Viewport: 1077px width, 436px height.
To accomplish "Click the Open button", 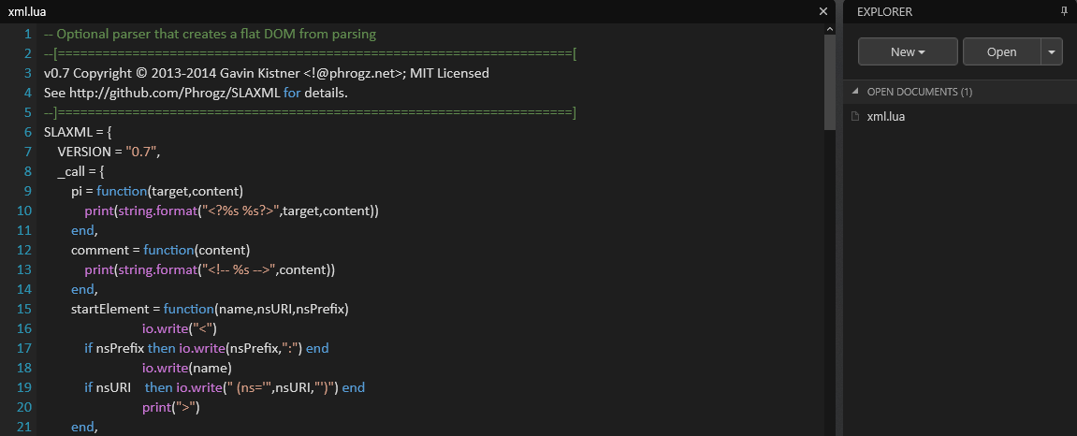I will click(x=1001, y=51).
